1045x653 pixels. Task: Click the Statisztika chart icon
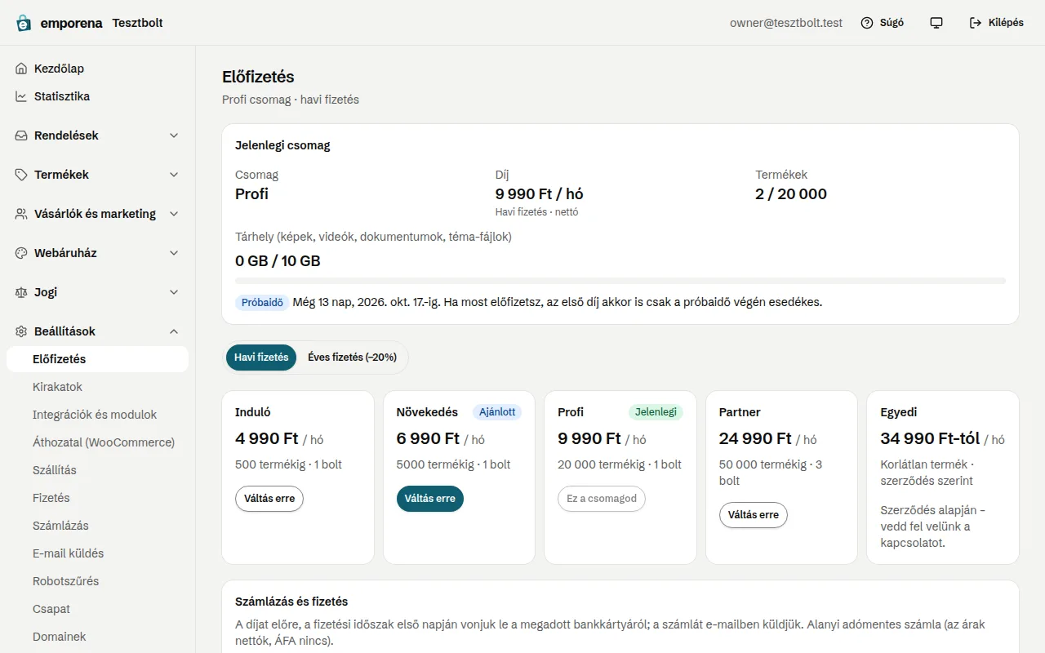[21, 96]
